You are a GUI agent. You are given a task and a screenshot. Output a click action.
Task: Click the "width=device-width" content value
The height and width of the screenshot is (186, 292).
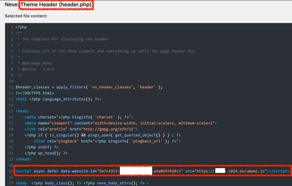click(115, 123)
